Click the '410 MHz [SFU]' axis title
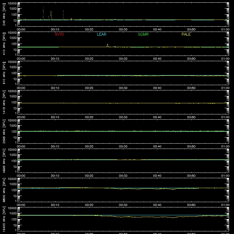Screen dimensions: 234x234 point(4,44)
